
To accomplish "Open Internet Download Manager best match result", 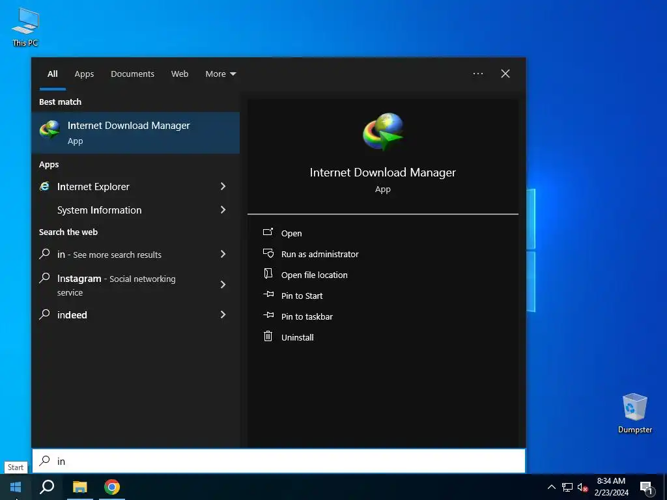I will coord(135,133).
